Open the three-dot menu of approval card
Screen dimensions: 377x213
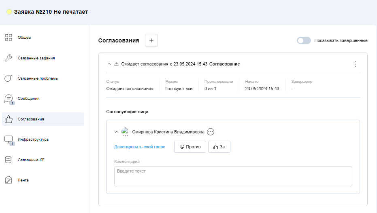click(356, 64)
